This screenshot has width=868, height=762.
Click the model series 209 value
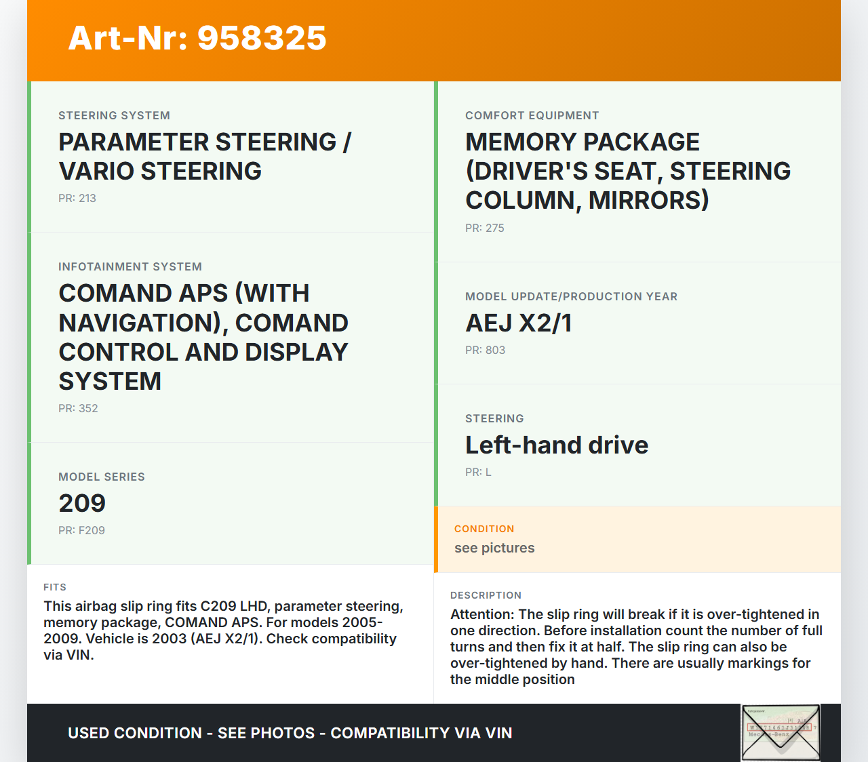(82, 503)
